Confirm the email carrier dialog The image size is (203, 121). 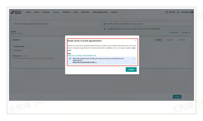[x=131, y=70]
